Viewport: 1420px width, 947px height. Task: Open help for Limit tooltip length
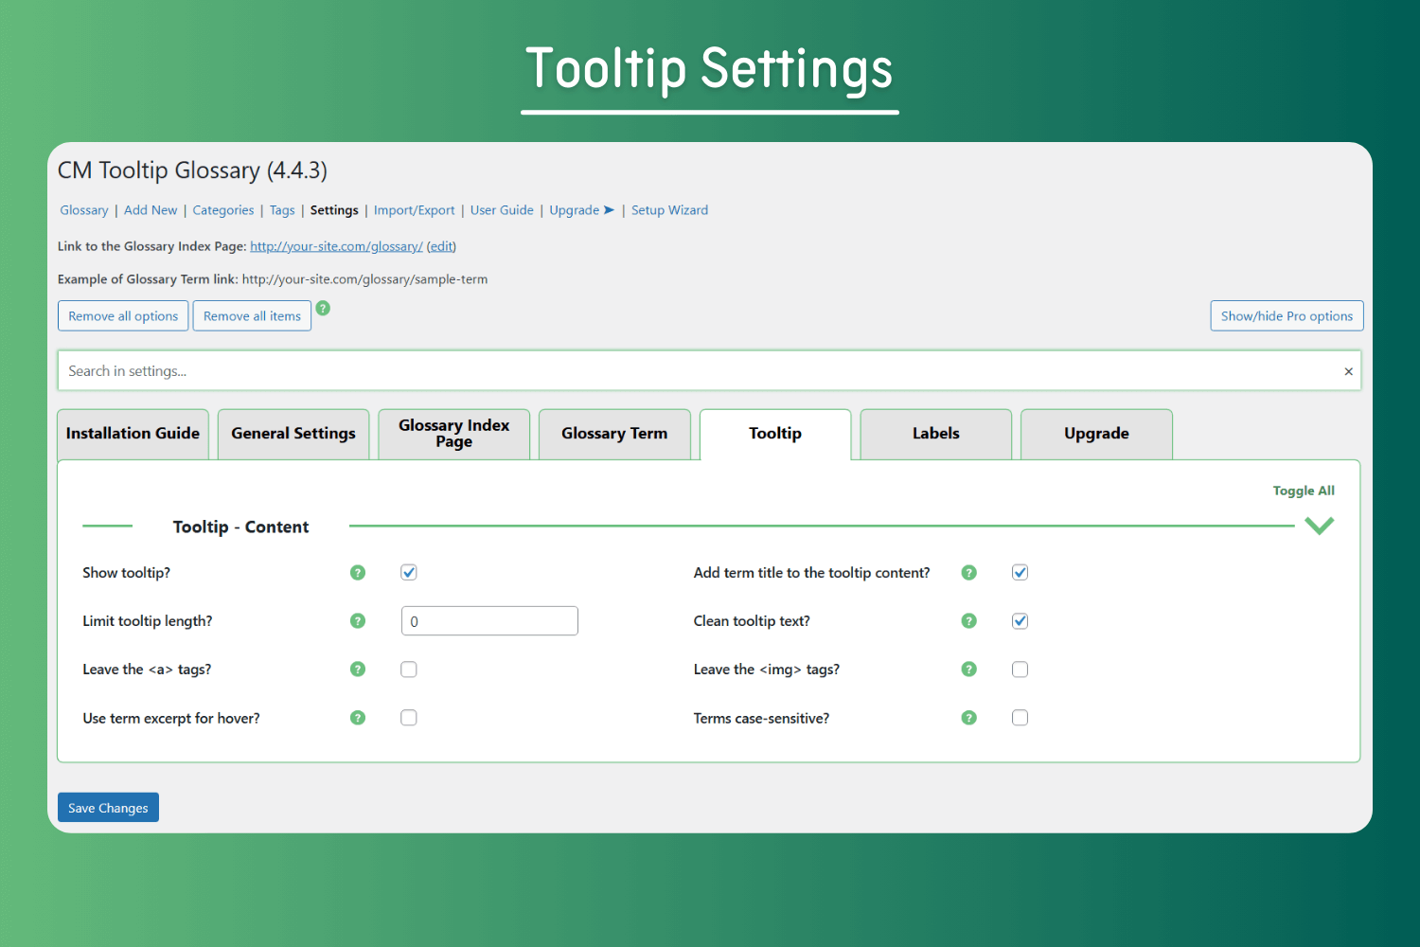coord(358,620)
